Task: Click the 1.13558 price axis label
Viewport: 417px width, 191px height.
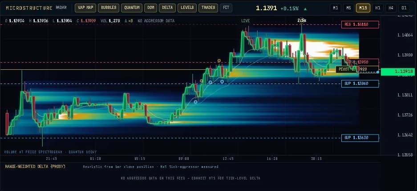Action: click(405, 155)
